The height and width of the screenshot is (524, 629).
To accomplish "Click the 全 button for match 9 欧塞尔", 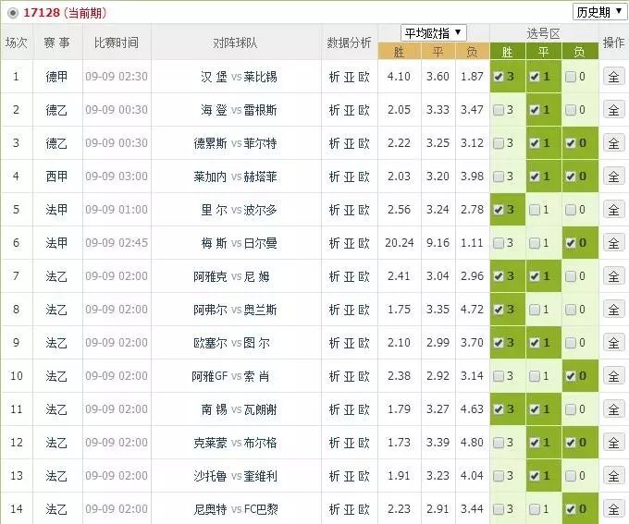I will point(613,343).
